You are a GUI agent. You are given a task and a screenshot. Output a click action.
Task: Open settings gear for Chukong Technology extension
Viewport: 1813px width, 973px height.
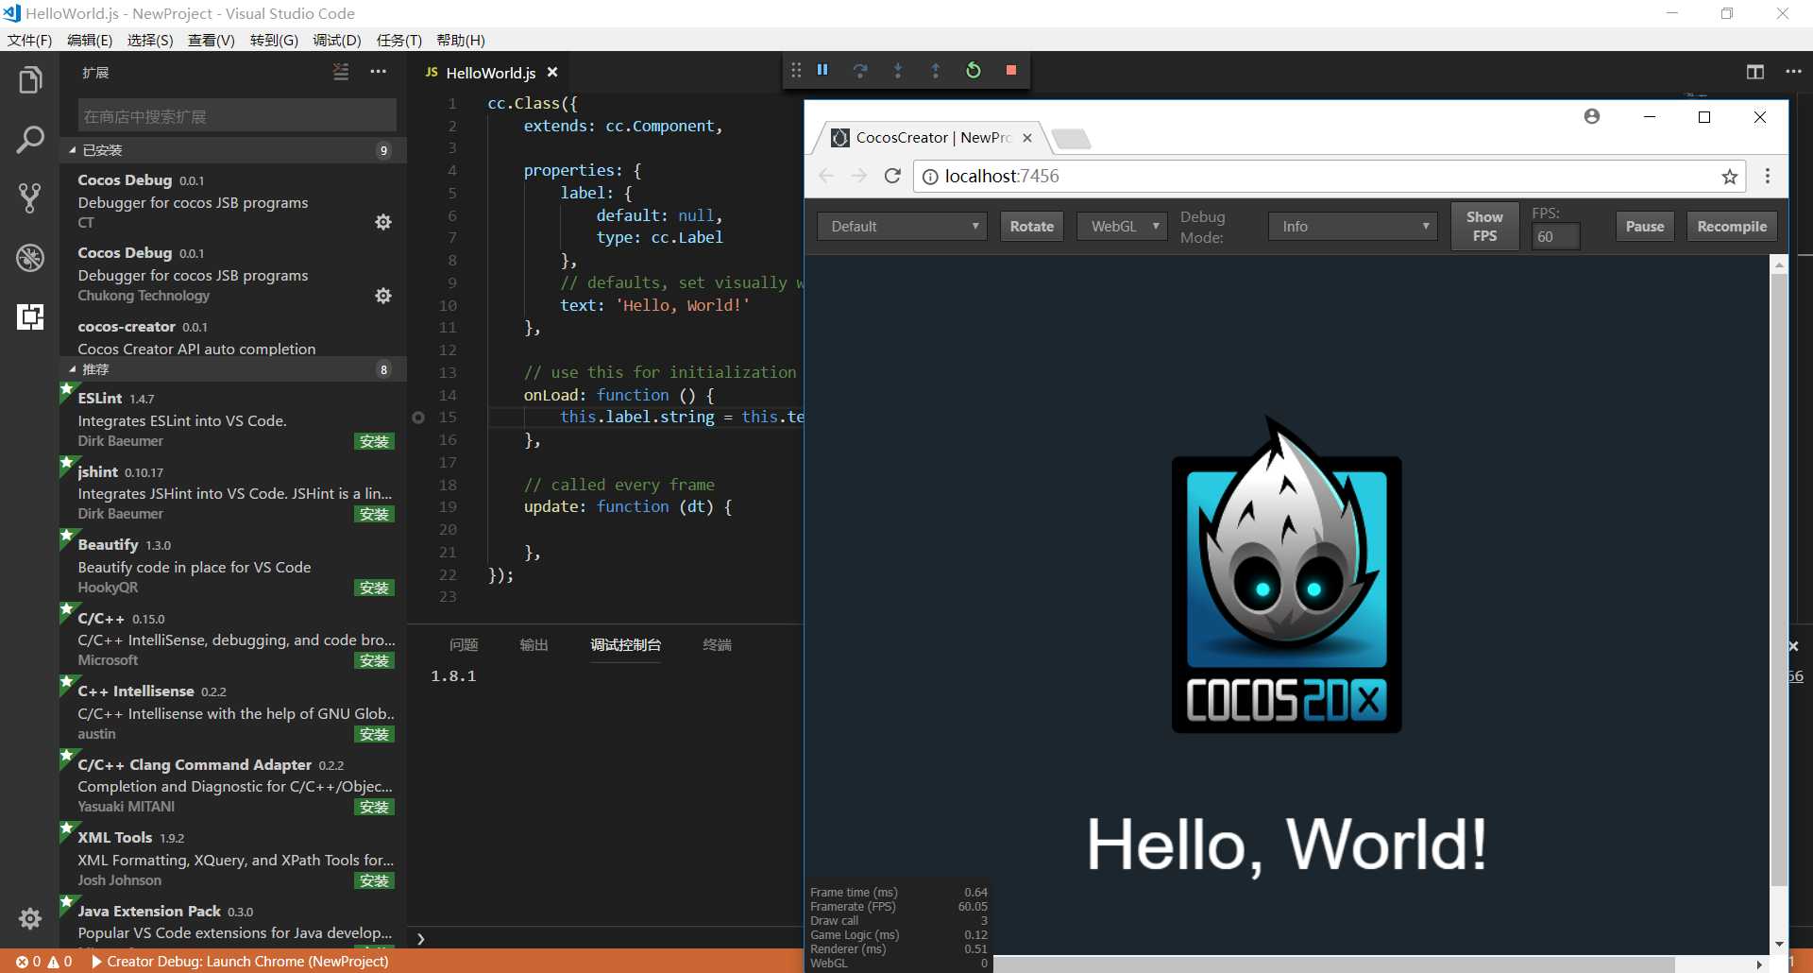coord(383,296)
